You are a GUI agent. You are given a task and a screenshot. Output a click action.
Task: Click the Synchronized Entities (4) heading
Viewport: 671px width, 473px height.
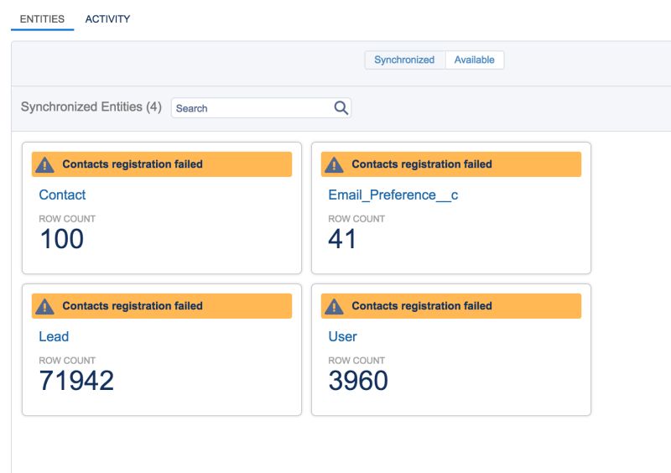pyautogui.click(x=91, y=107)
